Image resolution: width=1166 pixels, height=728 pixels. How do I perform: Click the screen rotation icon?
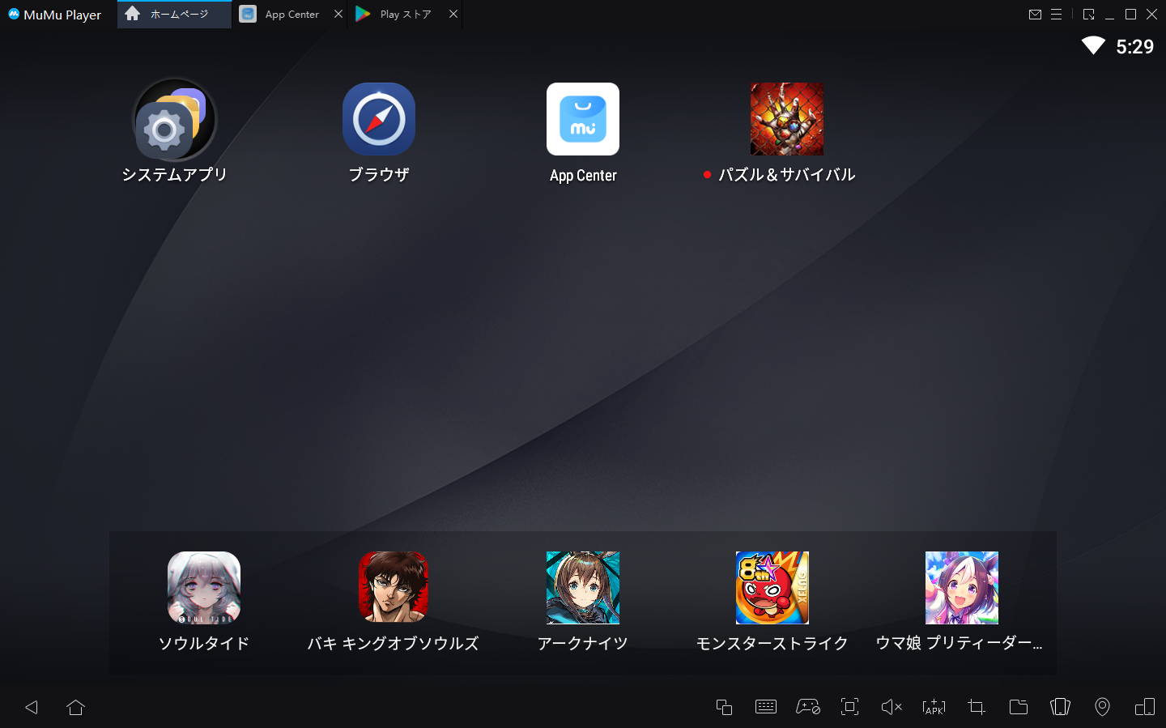point(1145,707)
